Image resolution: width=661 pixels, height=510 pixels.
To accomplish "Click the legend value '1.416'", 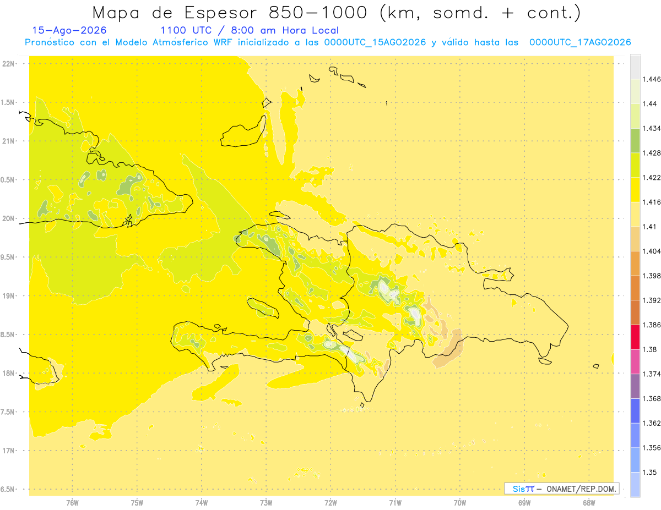I will pos(652,202).
